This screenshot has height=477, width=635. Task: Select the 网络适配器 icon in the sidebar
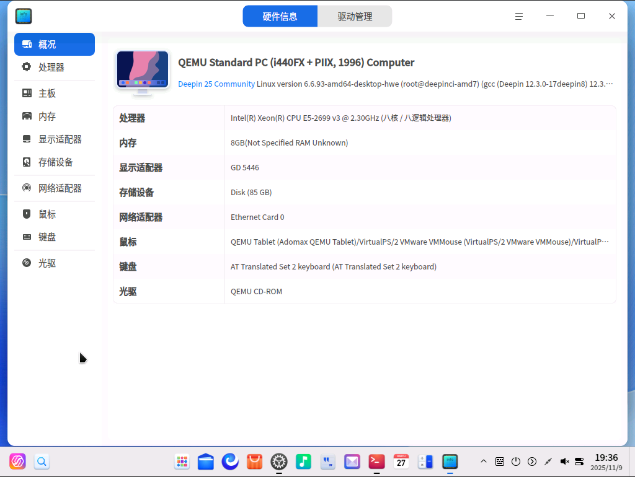pyautogui.click(x=27, y=188)
